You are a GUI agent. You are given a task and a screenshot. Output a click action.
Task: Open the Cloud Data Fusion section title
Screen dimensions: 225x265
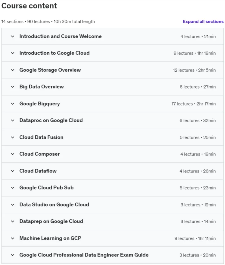(x=41, y=137)
